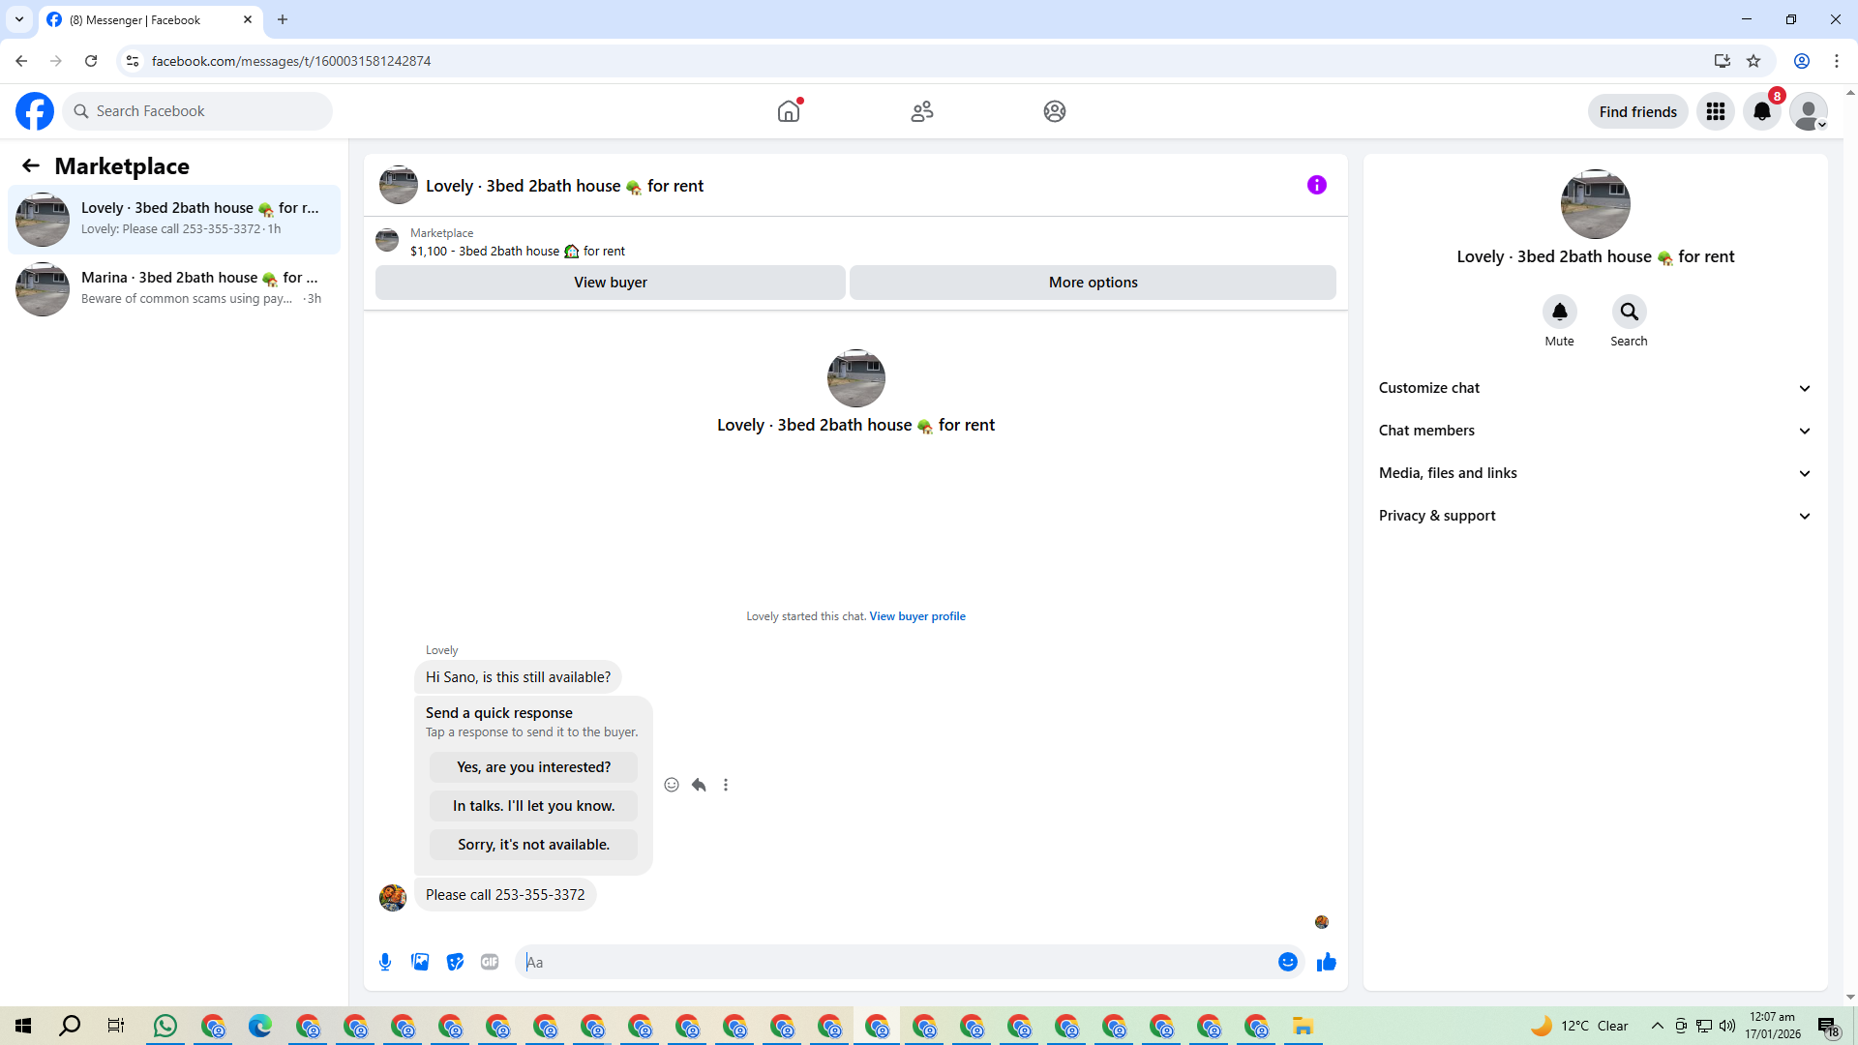Image resolution: width=1858 pixels, height=1045 pixels.
Task: Open the GIF picker icon
Action: click(x=490, y=962)
